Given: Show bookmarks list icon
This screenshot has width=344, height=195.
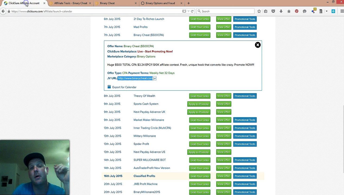Looking at the screenshot, I should tap(266, 11).
